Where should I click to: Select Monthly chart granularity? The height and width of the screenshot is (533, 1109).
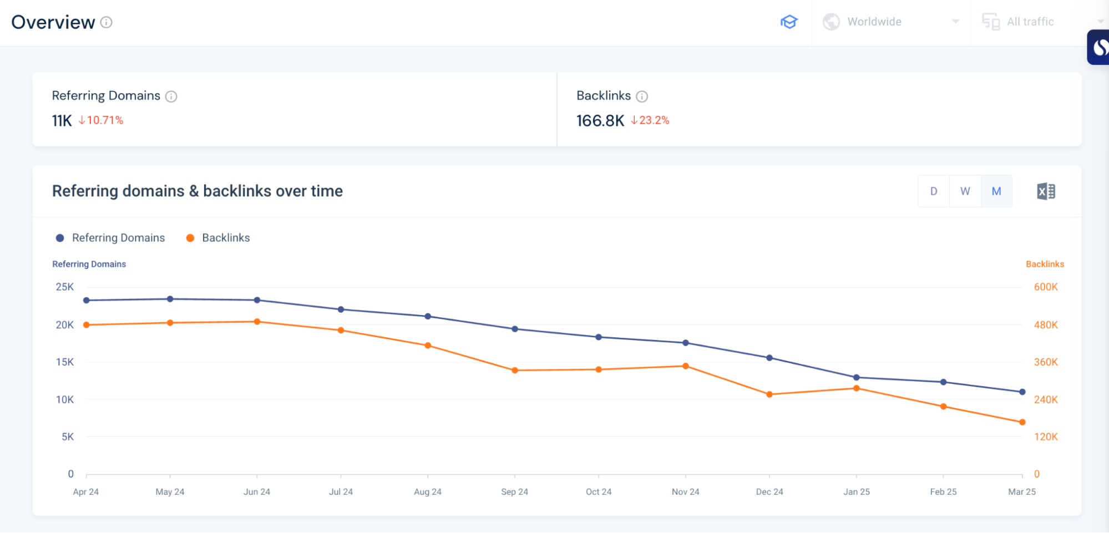click(x=996, y=191)
